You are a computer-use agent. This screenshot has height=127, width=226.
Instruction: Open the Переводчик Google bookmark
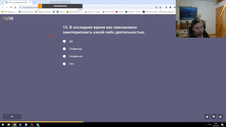[43, 12]
